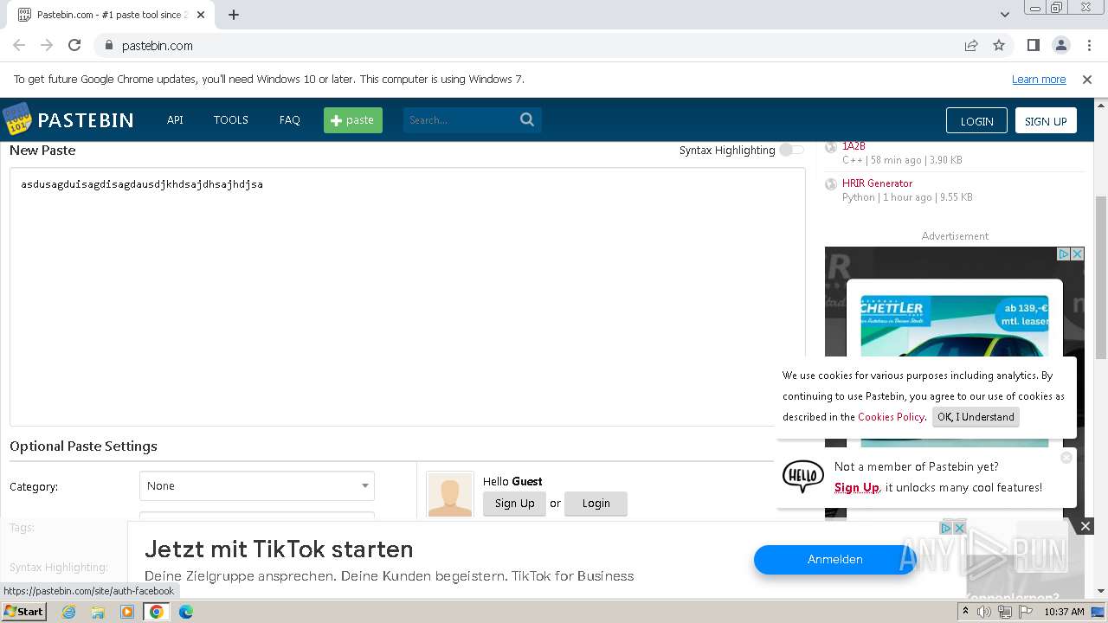
Task: Open the FAQ menu item
Action: click(289, 119)
